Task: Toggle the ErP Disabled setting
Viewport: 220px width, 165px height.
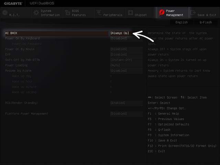Action: (x=119, y=54)
